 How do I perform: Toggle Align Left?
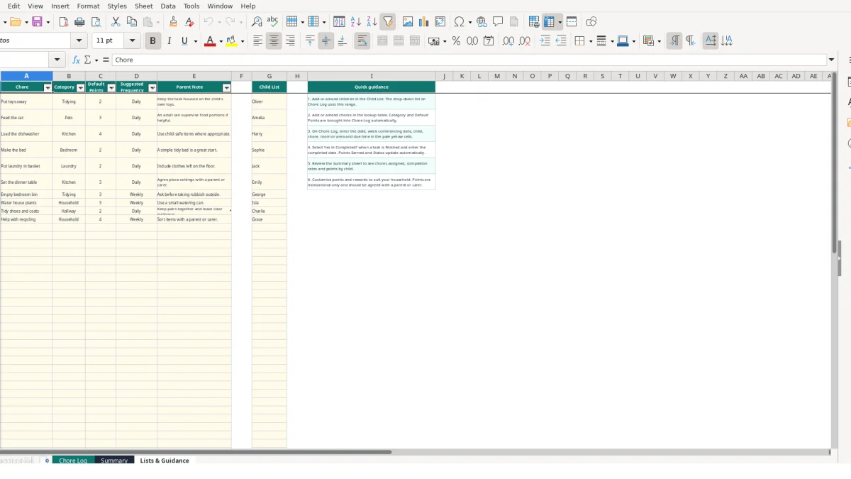tap(257, 41)
